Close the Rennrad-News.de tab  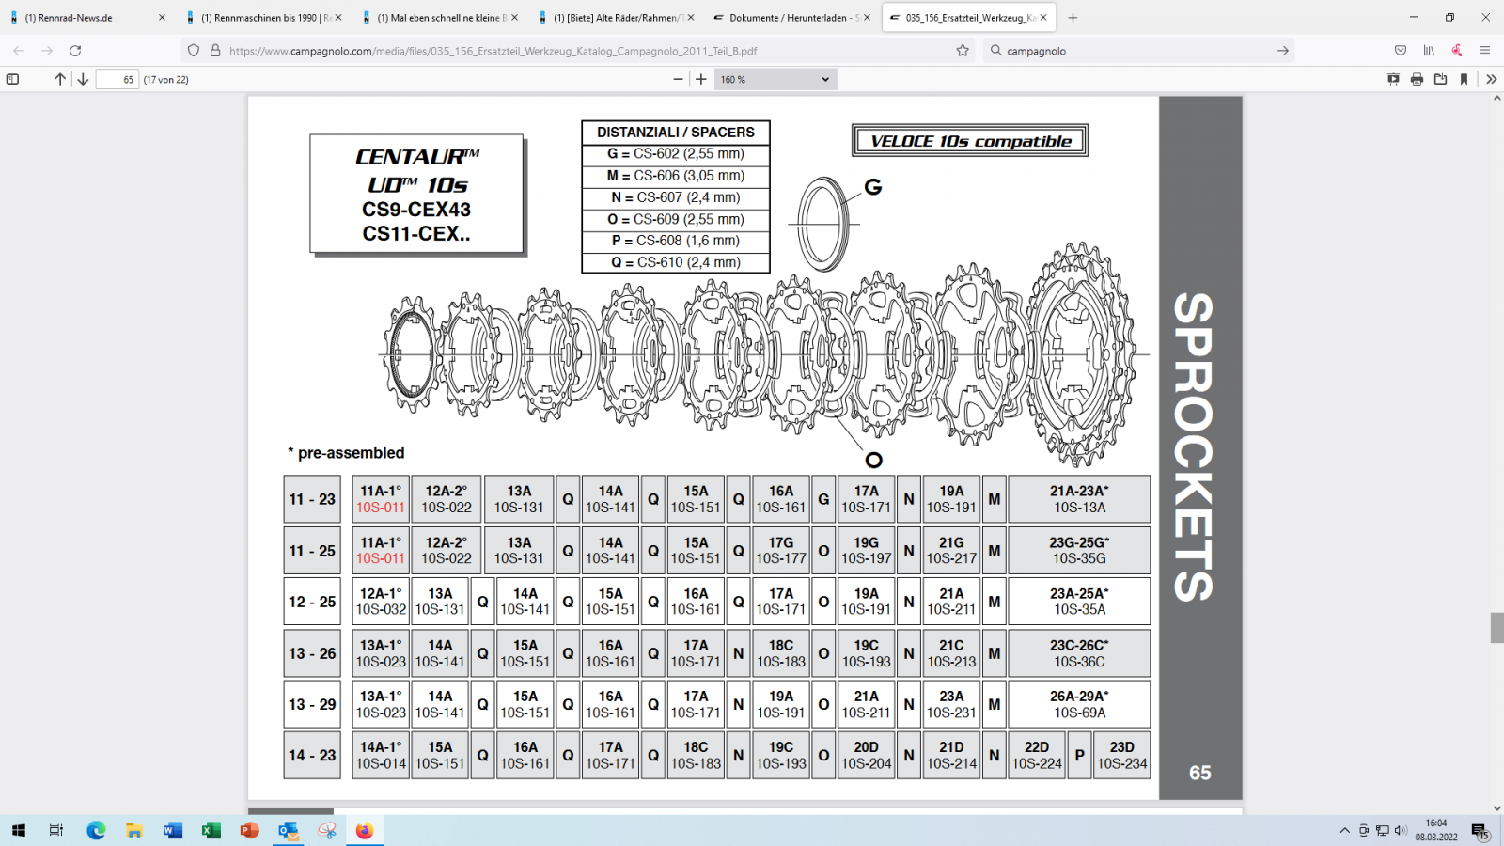(162, 17)
